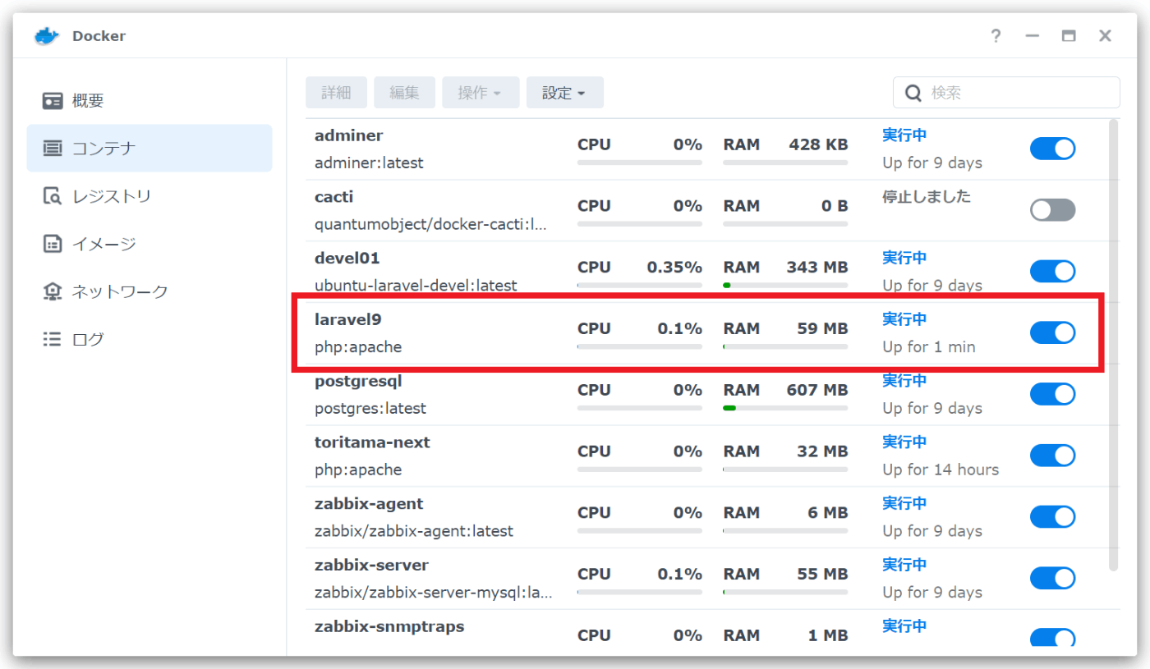Image resolution: width=1150 pixels, height=669 pixels.
Task: Click the ログ log icon in sidebar
Action: click(x=53, y=339)
